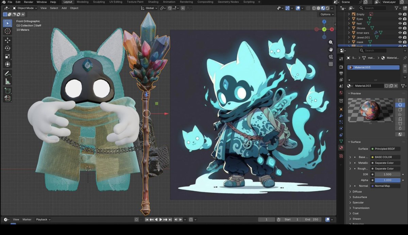Click the BASE COLOR link button
Image resolution: width=408 pixels, height=235 pixels.
coord(385,157)
